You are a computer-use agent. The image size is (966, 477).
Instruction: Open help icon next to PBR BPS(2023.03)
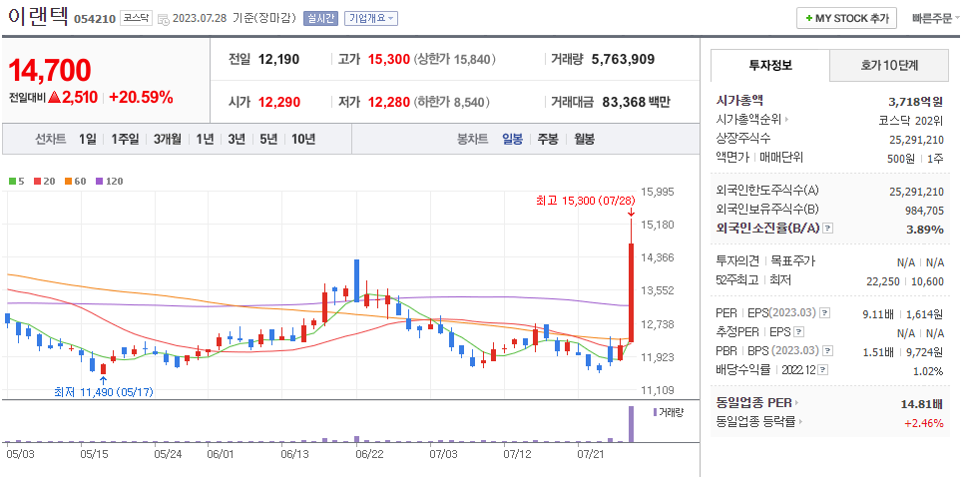coord(827,350)
